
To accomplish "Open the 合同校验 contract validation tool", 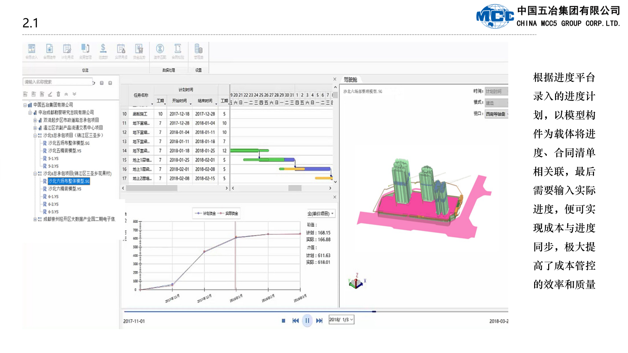I will tap(178, 51).
